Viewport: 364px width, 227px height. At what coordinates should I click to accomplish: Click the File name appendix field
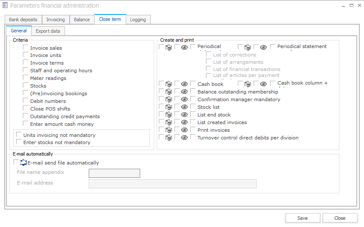[x=114, y=173]
